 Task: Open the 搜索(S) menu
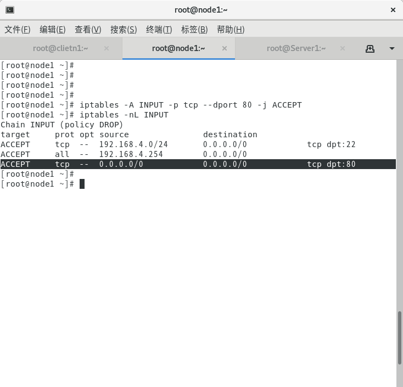(124, 30)
